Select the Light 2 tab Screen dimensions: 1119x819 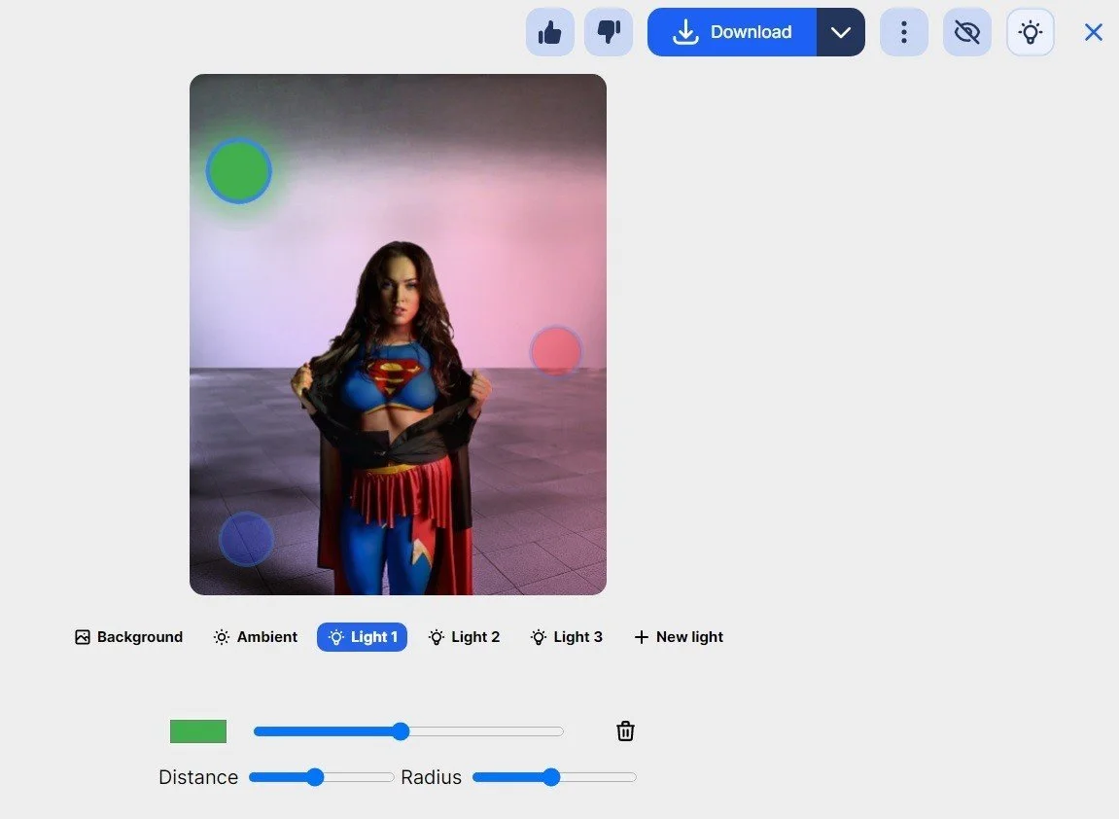(x=464, y=637)
